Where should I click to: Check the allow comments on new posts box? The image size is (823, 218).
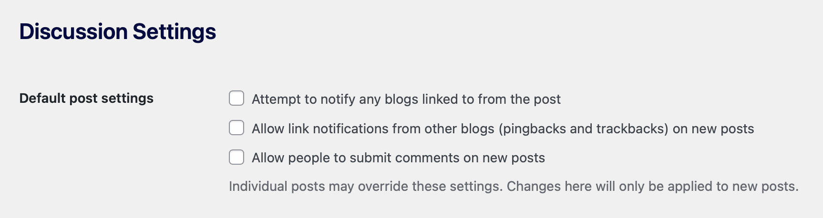[237, 157]
